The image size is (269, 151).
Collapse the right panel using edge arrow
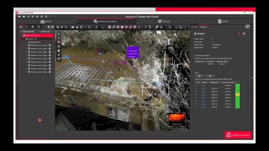point(251,78)
